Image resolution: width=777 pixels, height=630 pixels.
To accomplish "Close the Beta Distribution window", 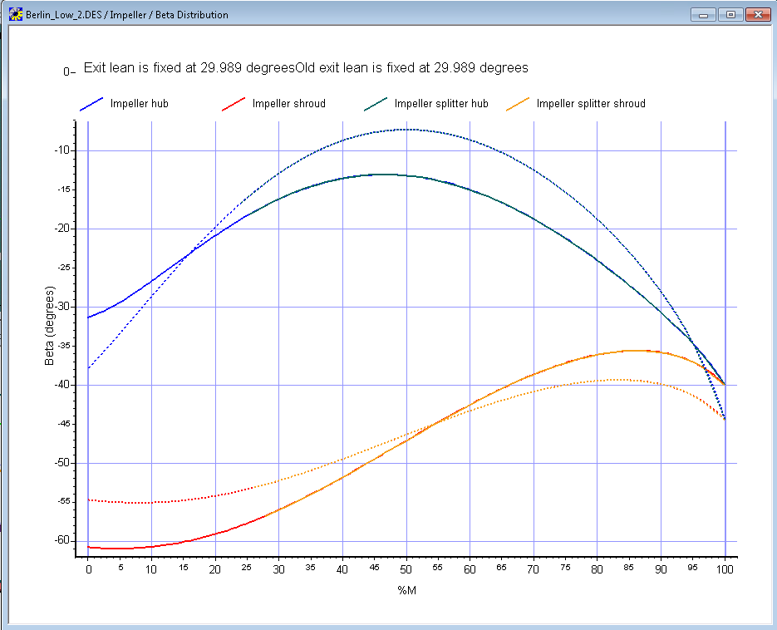I will [x=757, y=14].
